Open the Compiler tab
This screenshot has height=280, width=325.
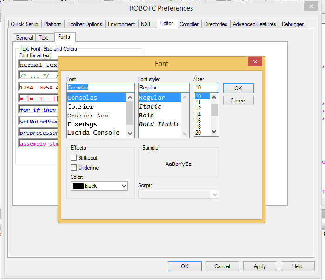189,24
